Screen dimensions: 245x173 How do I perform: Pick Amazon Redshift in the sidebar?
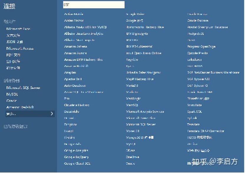pos(20,107)
